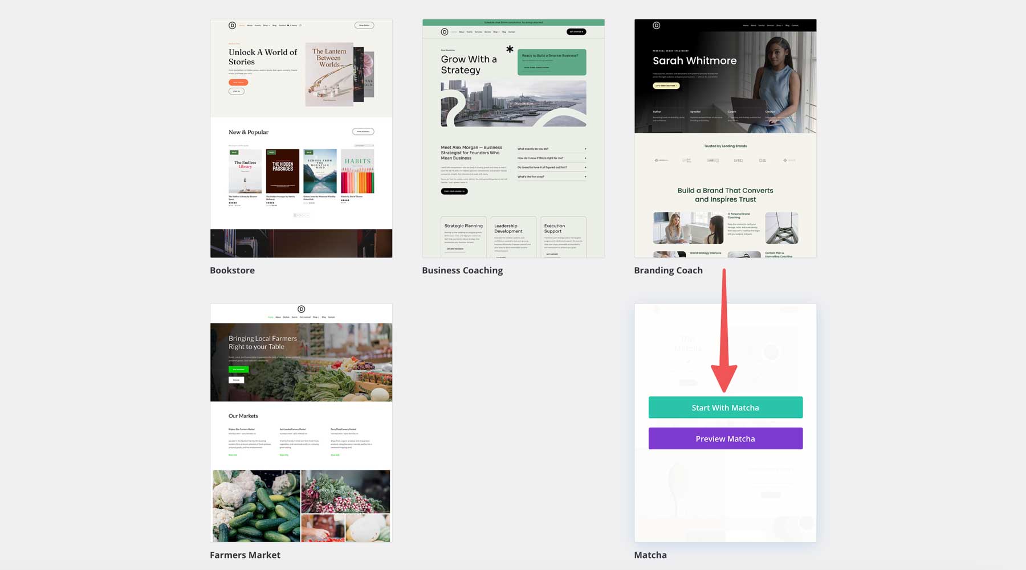Viewport: 1026px width, 570px height.
Task: Click the Divi logo in the Farmers Market header
Action: pyautogui.click(x=301, y=310)
